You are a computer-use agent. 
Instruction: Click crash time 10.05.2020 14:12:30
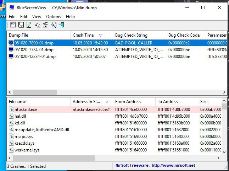[90, 50]
